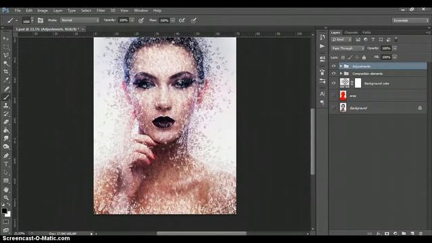Open the Window menu
The image size is (432, 243).
(x=141, y=11)
